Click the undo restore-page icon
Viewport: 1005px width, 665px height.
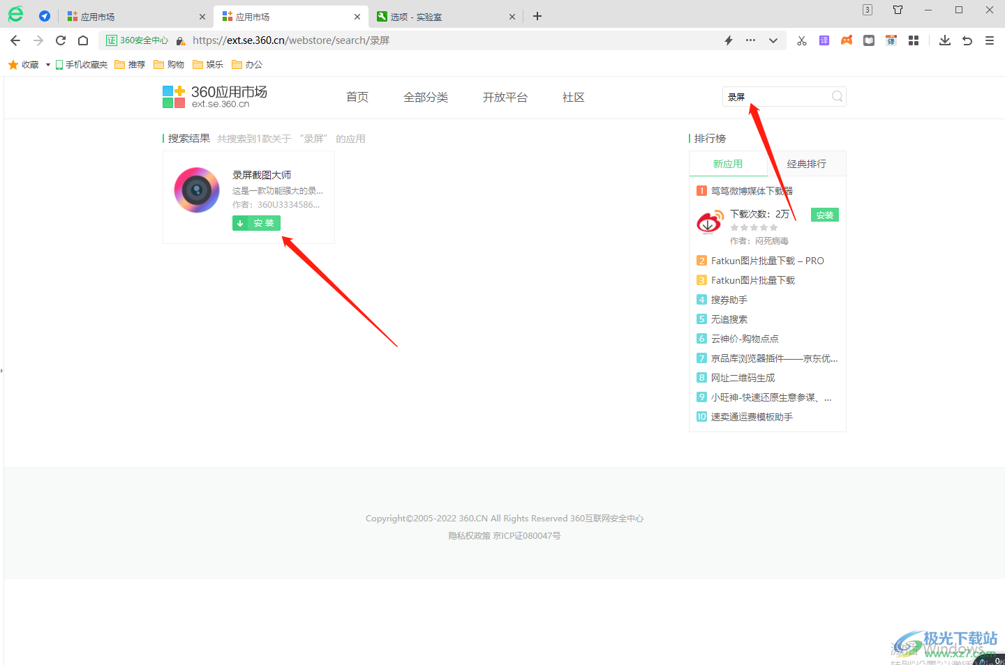967,40
